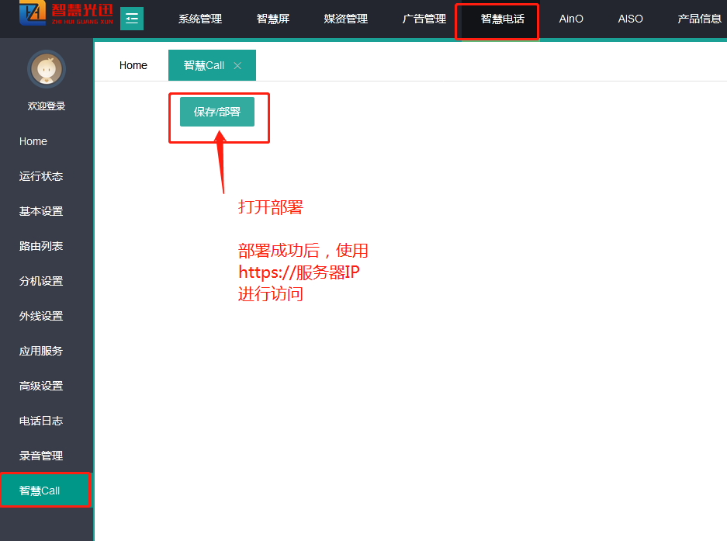Select 分机设置 in the sidebar
The height and width of the screenshot is (541, 727).
(x=41, y=281)
